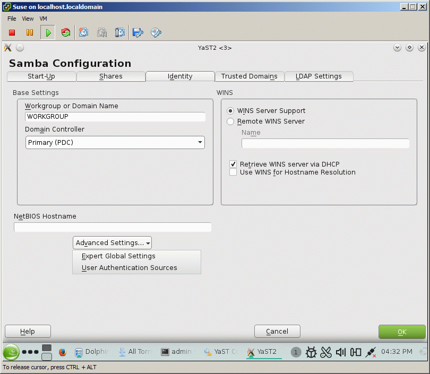Collapse the Advanced Settings dropdown button
This screenshot has width=430, height=374.
click(112, 243)
